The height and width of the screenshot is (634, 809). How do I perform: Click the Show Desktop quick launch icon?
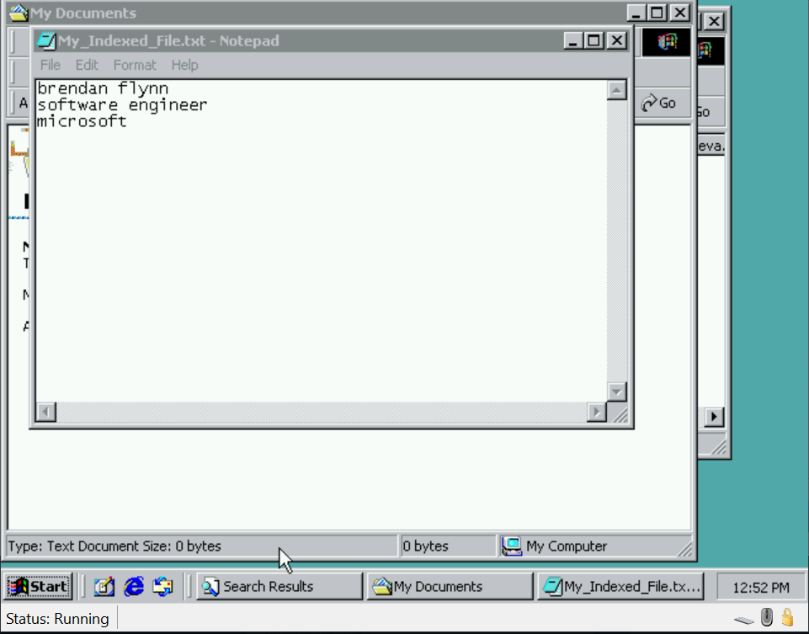(x=104, y=586)
